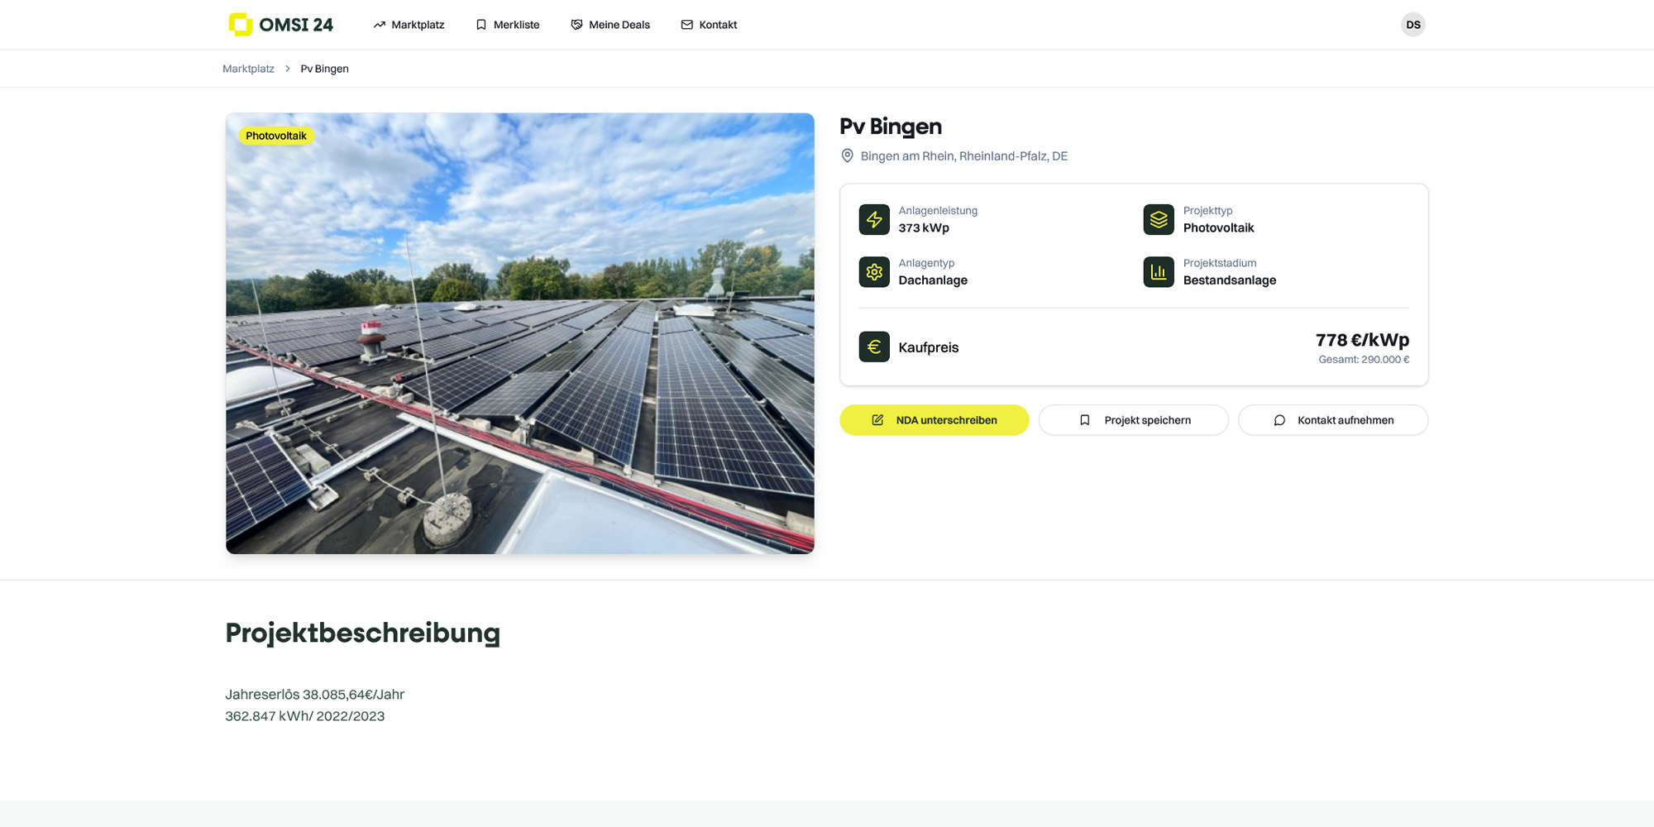This screenshot has width=1654, height=827.
Task: Open Meine Deals page
Action: pyautogui.click(x=610, y=25)
